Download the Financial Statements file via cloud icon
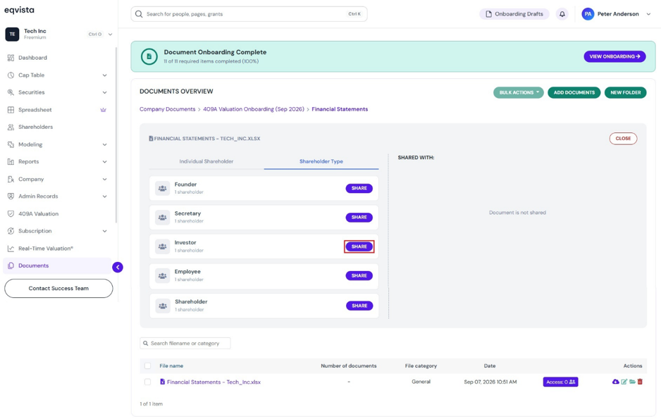 (x=615, y=382)
